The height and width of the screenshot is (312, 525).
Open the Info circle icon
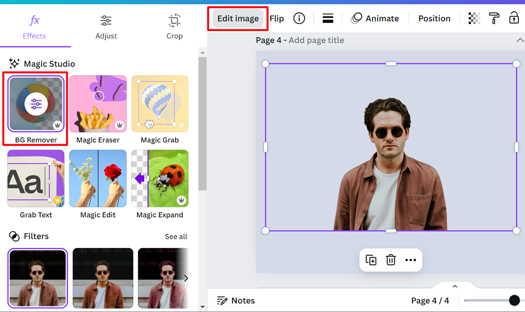pos(299,18)
